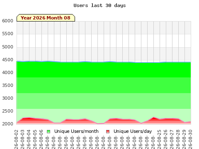Viewport: 199px width, 149px height.
Task: Click the 26-08-06 date axis label
Action: (x=41, y=139)
